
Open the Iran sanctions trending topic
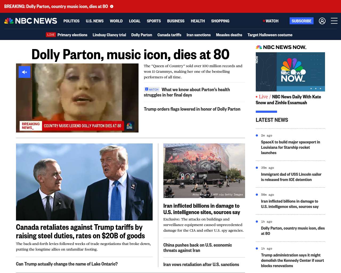[x=198, y=35]
